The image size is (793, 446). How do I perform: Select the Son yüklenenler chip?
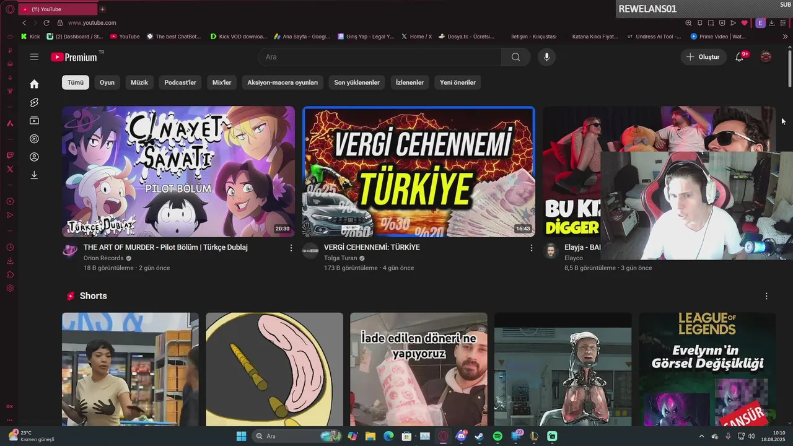point(357,82)
